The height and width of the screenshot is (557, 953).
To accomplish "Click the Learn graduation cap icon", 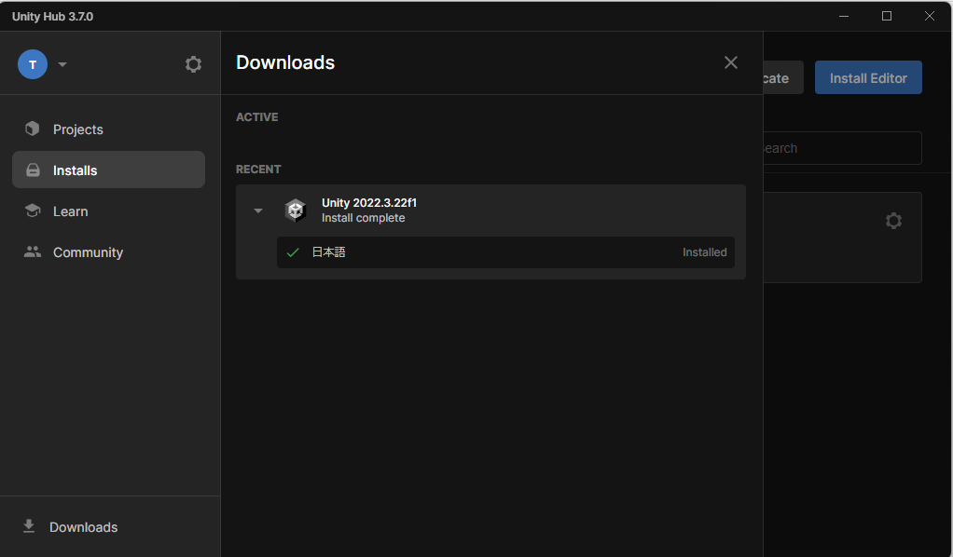I will (x=33, y=211).
